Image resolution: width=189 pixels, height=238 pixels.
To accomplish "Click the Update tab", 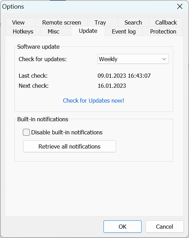I will pos(88,31).
